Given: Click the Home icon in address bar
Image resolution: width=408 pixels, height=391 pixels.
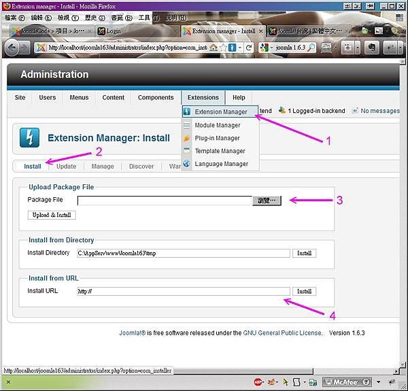Looking at the screenshot, I should tap(214, 48).
